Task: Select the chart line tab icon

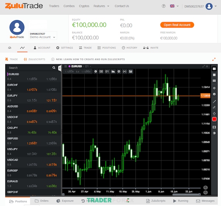Action: (x=22, y=48)
